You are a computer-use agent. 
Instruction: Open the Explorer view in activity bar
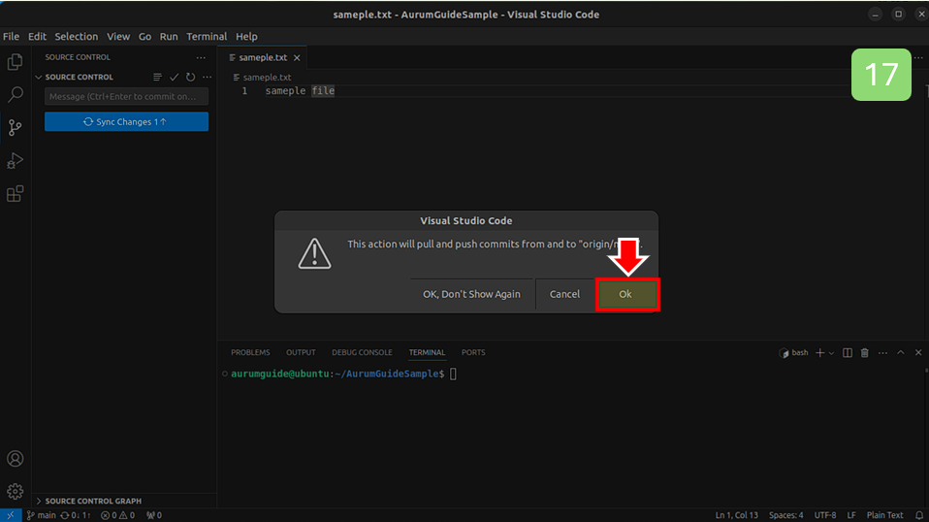click(15, 62)
